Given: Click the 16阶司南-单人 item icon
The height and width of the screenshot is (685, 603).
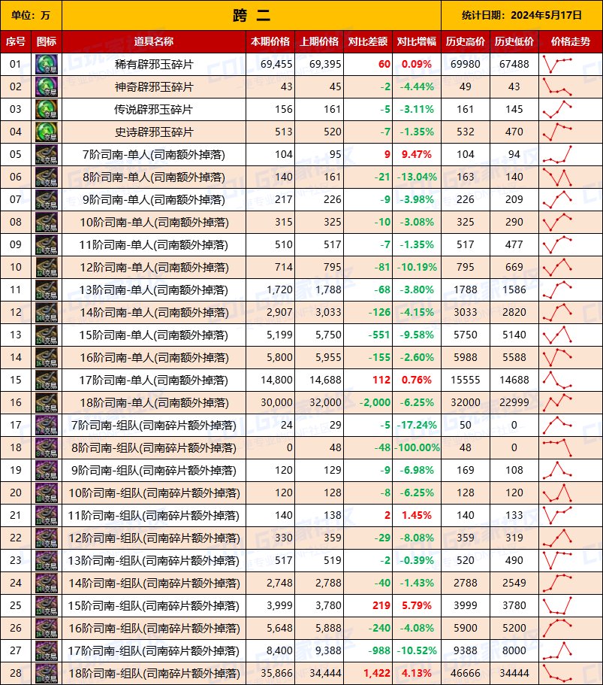Looking at the screenshot, I should 47,357.
